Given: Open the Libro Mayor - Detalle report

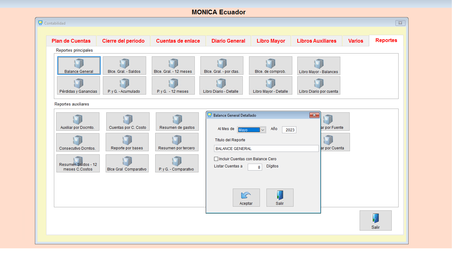Looking at the screenshot, I should click(x=271, y=85).
